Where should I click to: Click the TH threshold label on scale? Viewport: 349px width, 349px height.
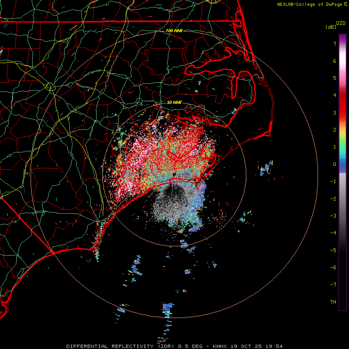point(333,302)
